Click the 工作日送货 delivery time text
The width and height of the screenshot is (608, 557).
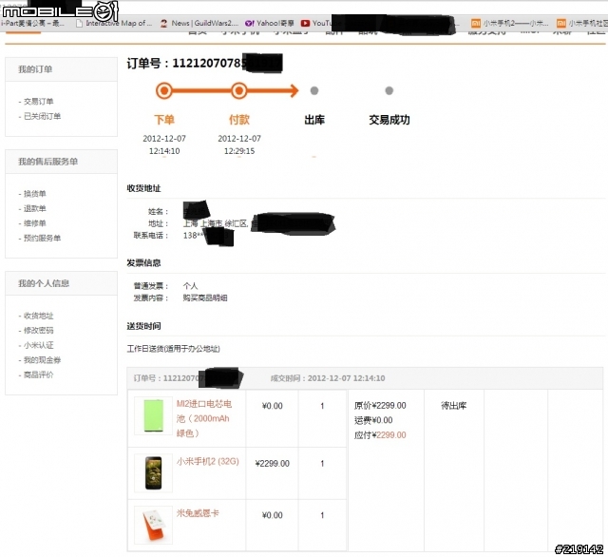[173, 349]
